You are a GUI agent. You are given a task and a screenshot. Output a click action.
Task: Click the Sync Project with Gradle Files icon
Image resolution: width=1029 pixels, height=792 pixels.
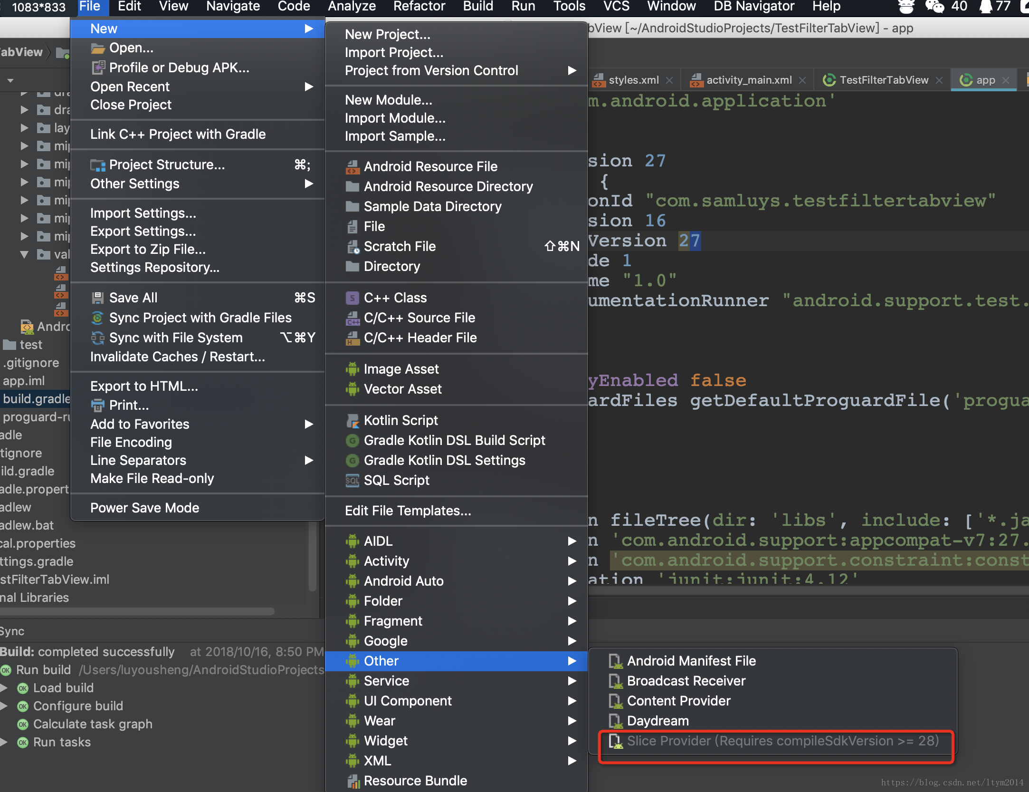coord(97,318)
